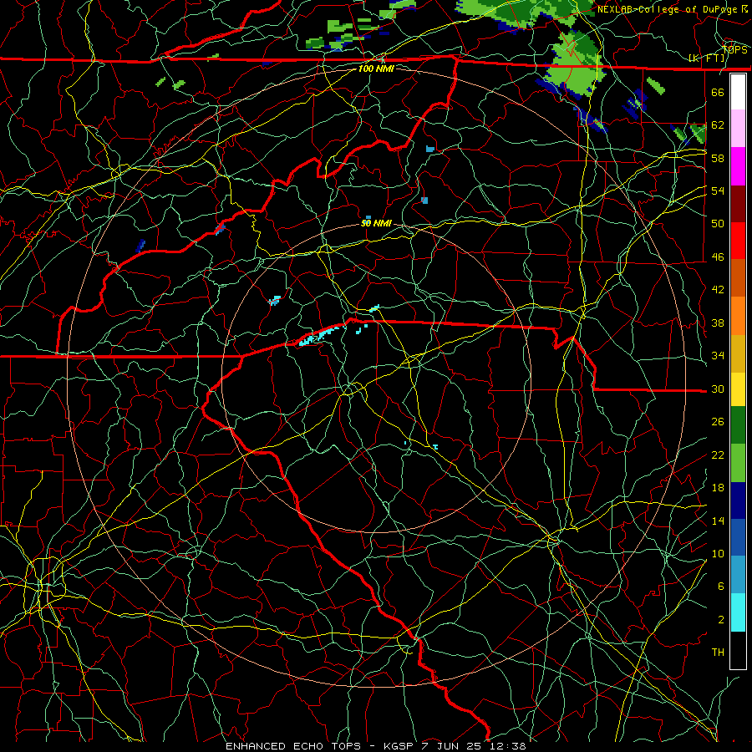Click the light blue legend swatch
Viewport: 752px width, 752px height.
(x=738, y=575)
